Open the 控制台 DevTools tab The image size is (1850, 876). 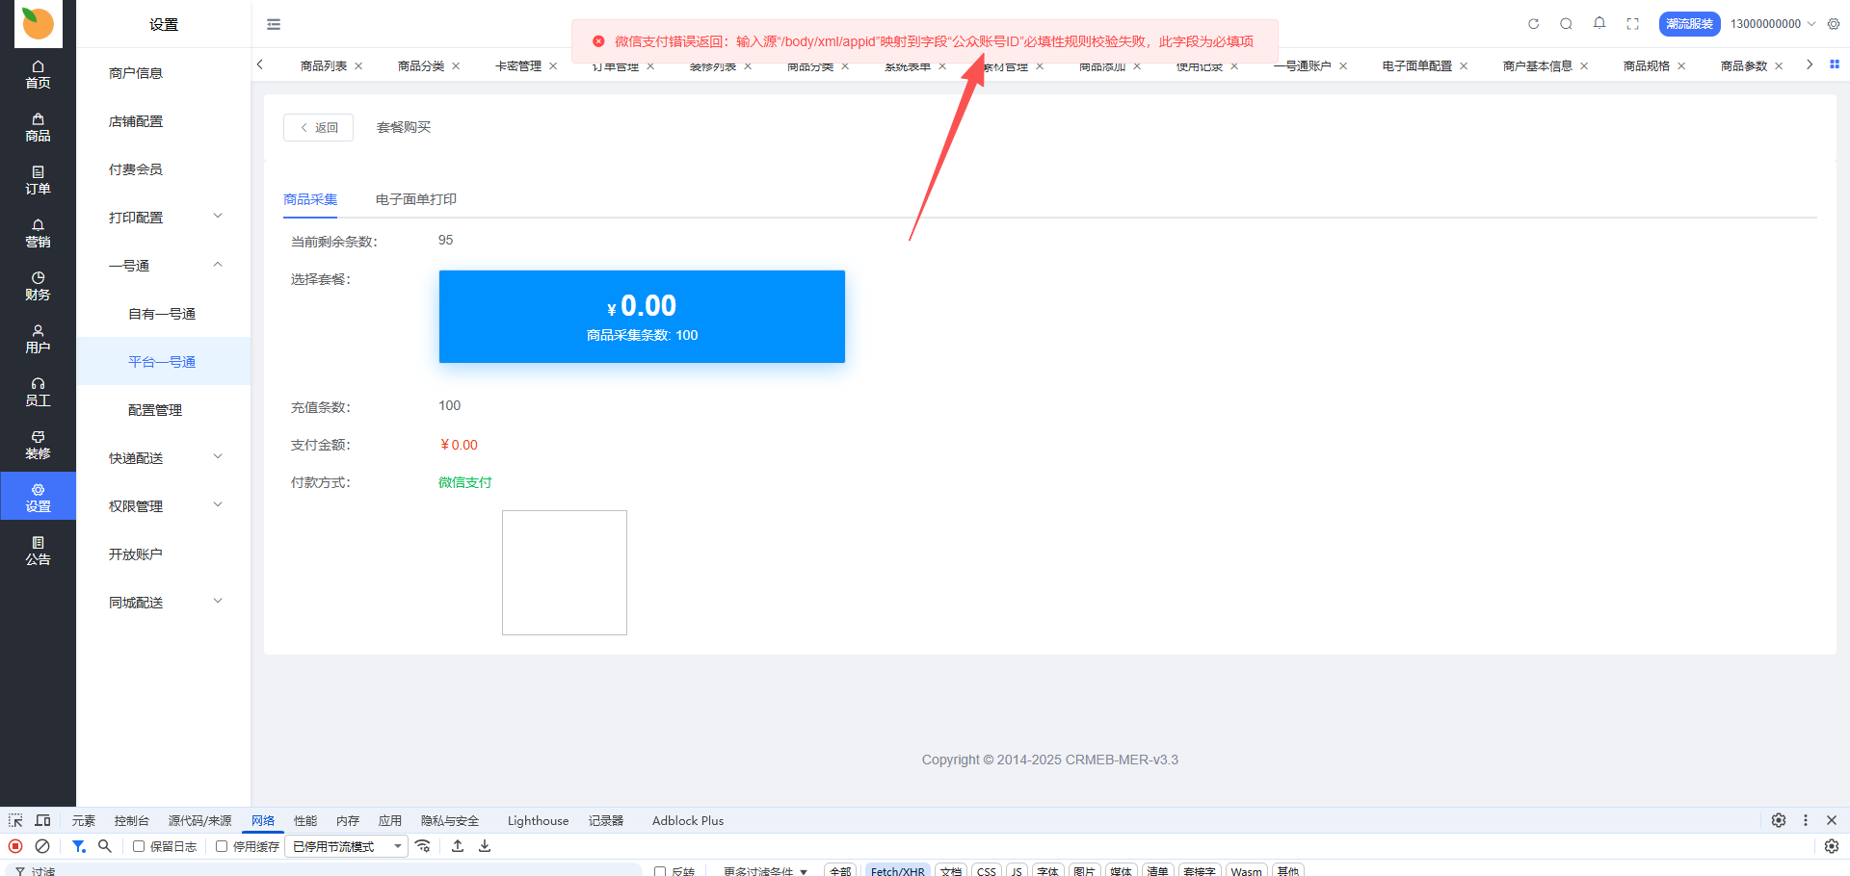click(x=131, y=821)
